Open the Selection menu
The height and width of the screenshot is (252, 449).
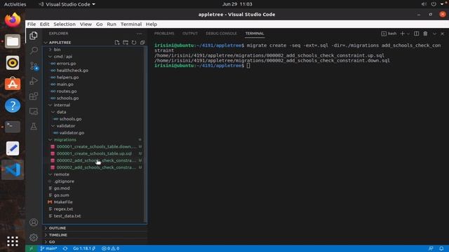[65, 24]
